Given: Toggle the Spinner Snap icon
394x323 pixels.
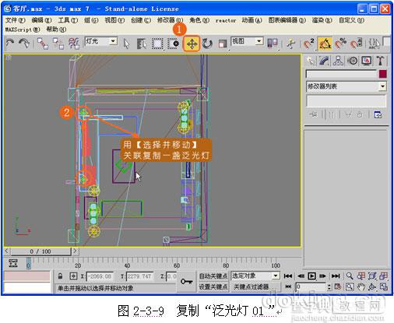Looking at the screenshot, I should (357, 44).
